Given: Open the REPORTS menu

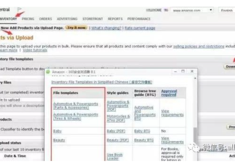Looking at the screenshot, I should [x=115, y=19].
